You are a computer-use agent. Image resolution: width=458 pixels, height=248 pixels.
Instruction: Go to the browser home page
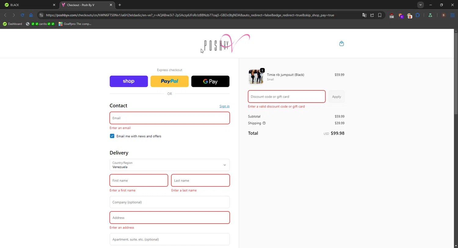(x=31, y=15)
